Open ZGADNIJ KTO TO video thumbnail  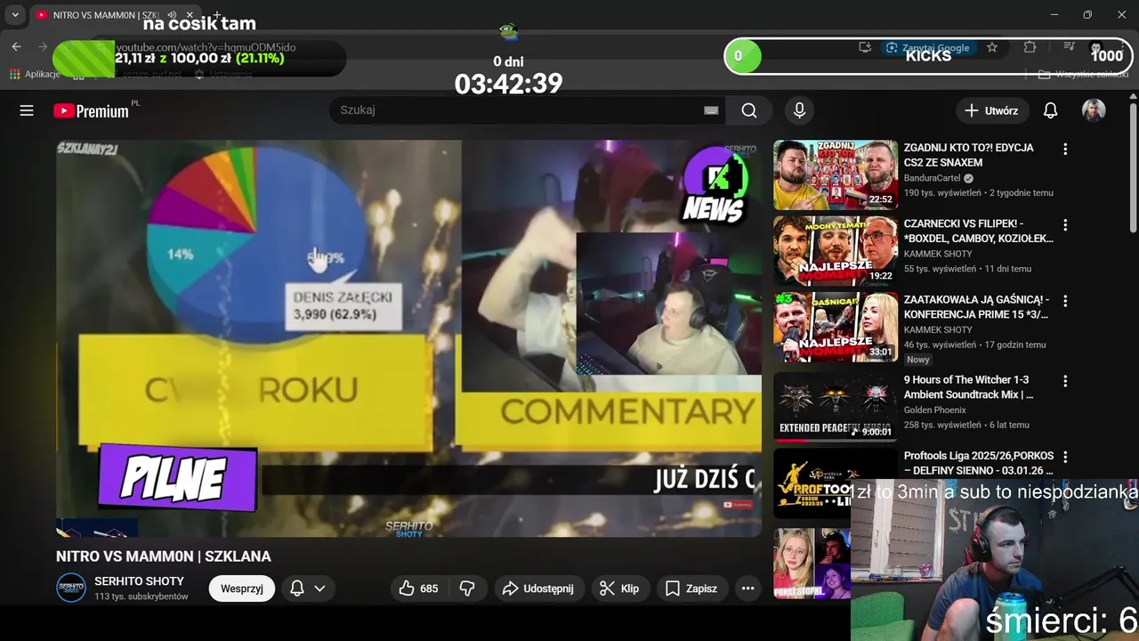tap(836, 174)
